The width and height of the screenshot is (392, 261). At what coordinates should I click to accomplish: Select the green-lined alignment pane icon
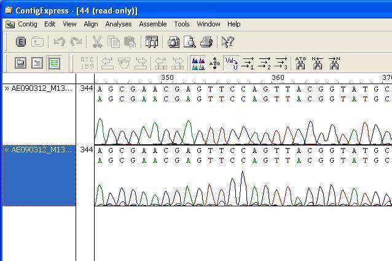pos(54,63)
